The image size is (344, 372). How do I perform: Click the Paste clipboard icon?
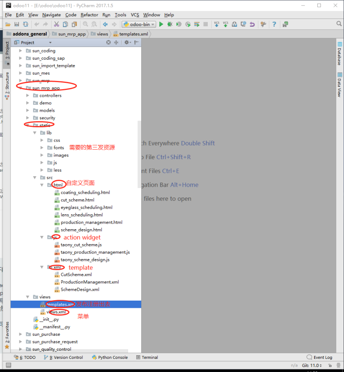pos(74,24)
